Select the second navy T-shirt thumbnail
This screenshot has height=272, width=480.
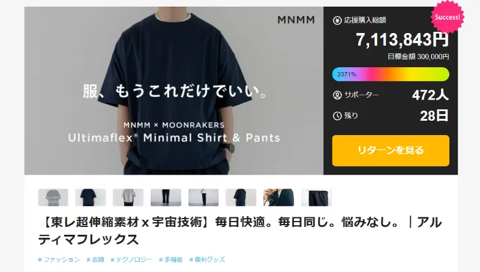tap(91, 198)
